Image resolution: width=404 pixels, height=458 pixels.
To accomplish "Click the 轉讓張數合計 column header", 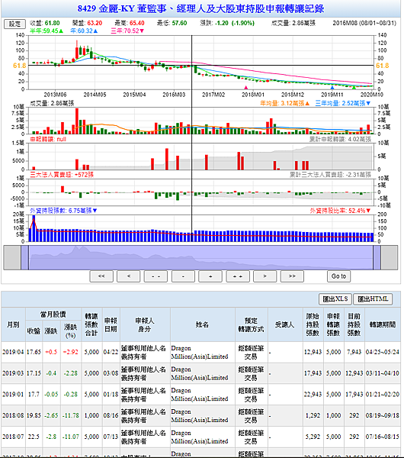I will [91, 324].
